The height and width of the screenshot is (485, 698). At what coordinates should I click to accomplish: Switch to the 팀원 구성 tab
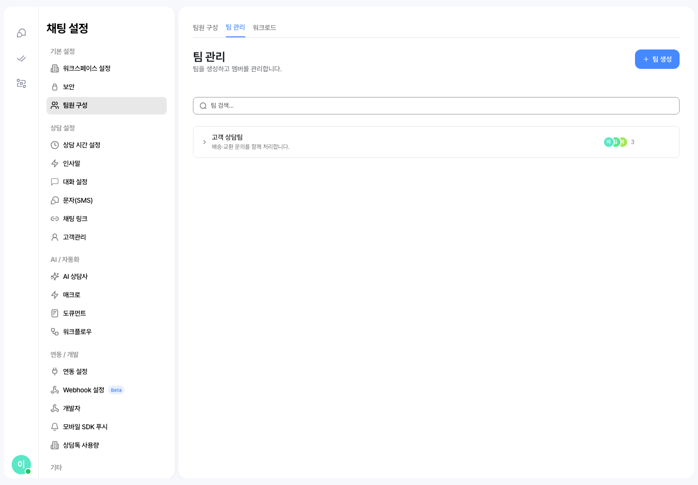(x=206, y=28)
